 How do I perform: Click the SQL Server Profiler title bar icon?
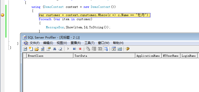pyautogui.click(x=25, y=37)
